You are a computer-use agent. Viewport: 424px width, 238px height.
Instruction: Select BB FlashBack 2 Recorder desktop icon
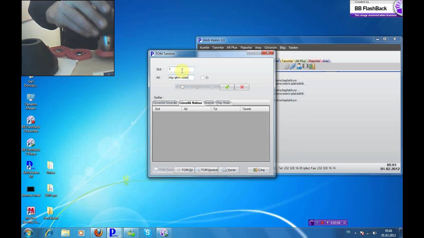(31, 124)
